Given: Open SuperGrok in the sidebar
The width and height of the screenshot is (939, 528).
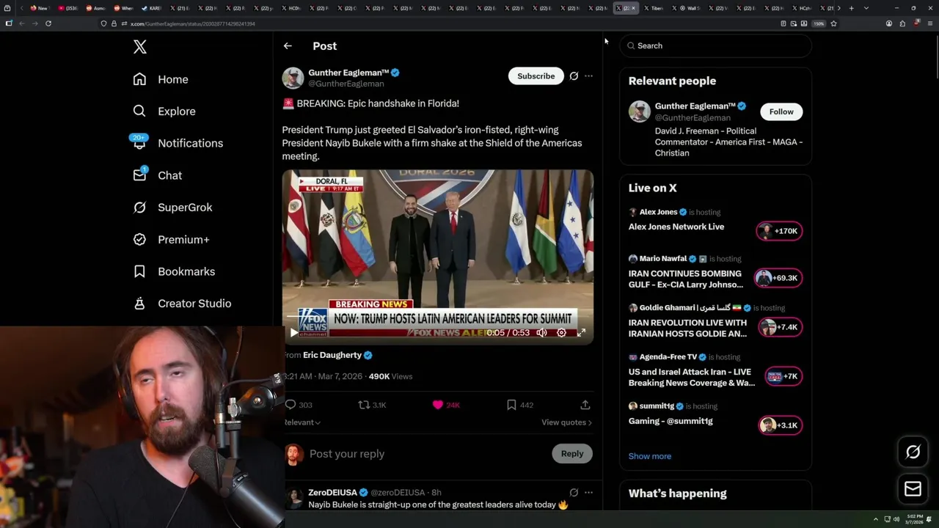Looking at the screenshot, I should 172,208.
